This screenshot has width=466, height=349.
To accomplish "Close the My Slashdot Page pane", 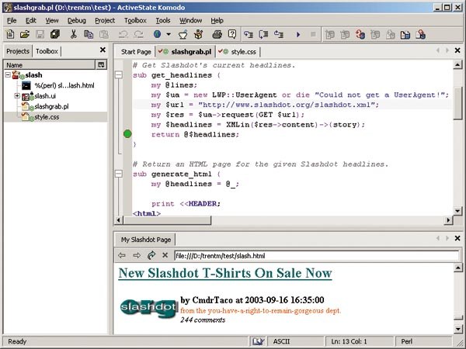I will click(x=457, y=238).
